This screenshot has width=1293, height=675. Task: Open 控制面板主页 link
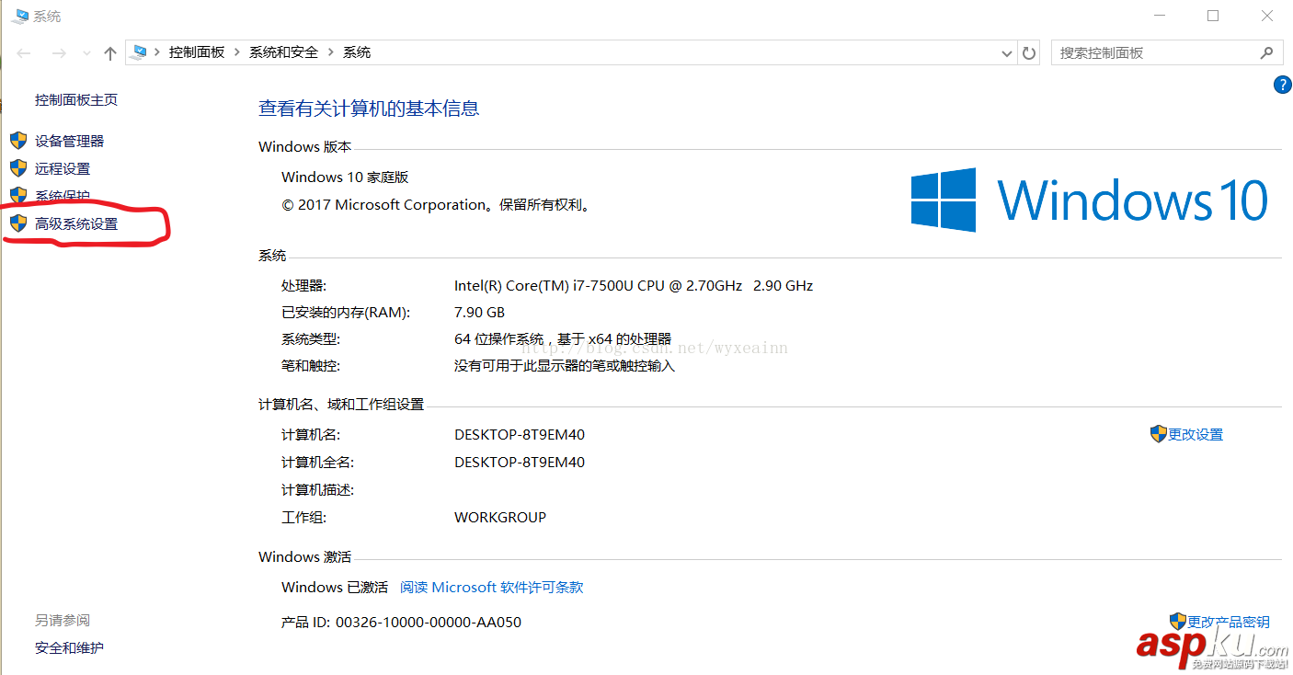coord(76,99)
